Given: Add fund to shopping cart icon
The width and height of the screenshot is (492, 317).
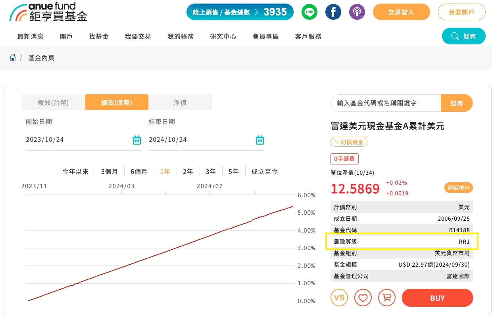Looking at the screenshot, I should [x=387, y=298].
